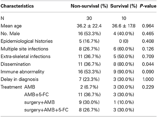Click the Multiple site infections label
This screenshot has height=117, width=157.
click(24, 49)
